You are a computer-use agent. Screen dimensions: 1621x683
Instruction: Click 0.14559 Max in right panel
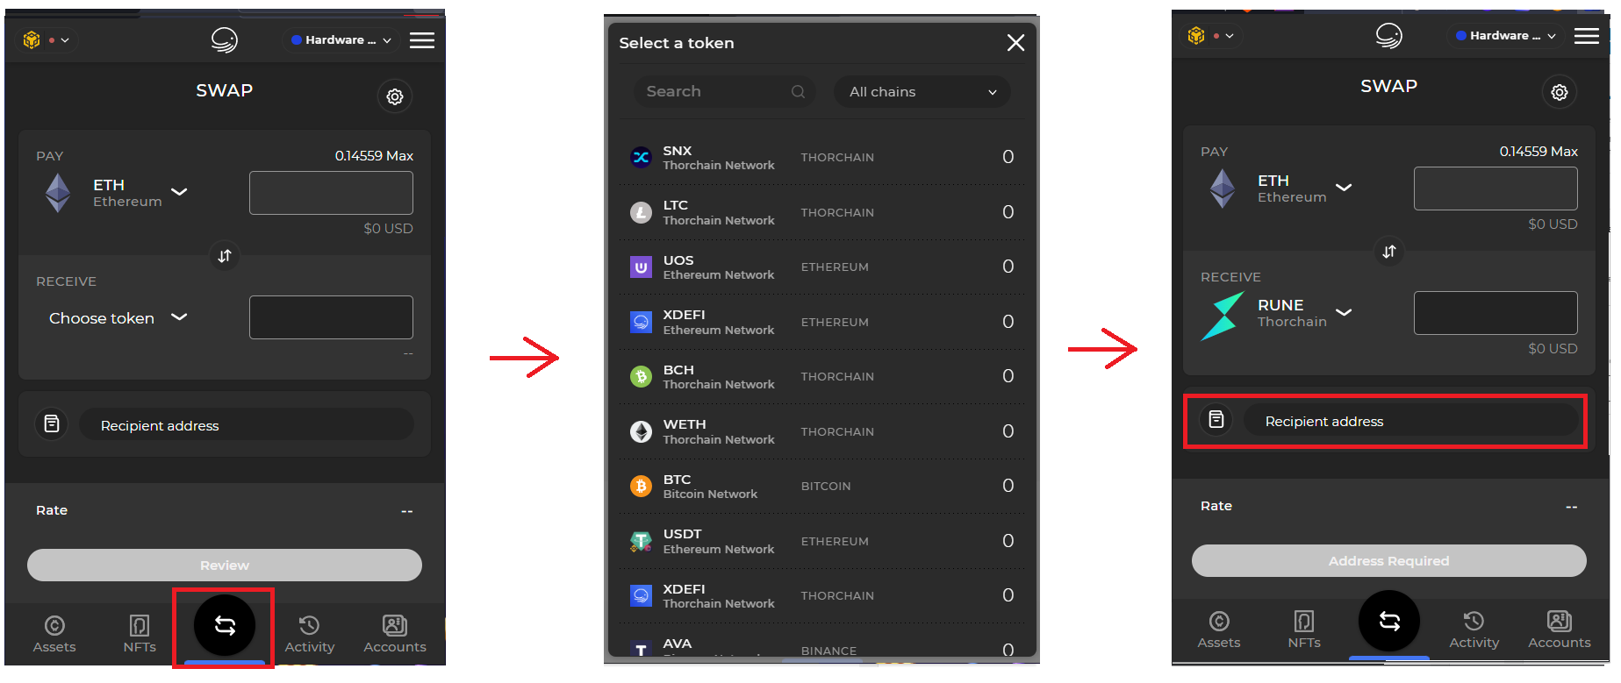[x=1539, y=152]
